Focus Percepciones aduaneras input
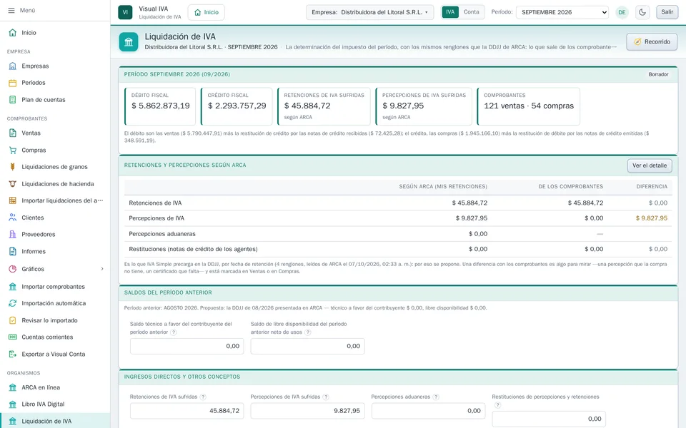 coord(428,411)
